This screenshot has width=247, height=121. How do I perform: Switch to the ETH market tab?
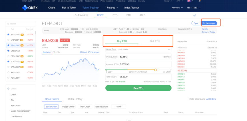tap(129, 15)
